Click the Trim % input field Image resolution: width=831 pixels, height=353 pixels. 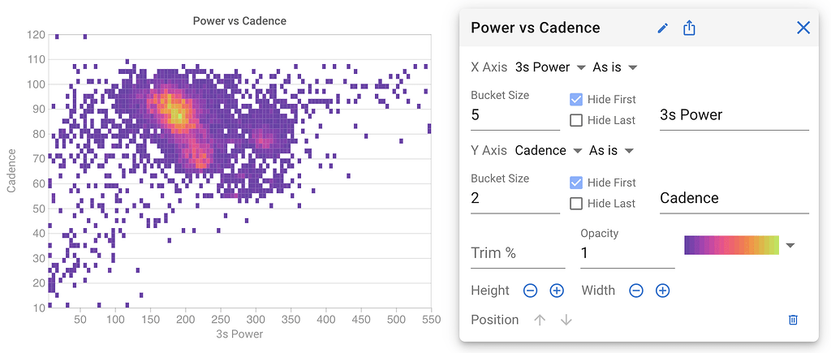(518, 253)
